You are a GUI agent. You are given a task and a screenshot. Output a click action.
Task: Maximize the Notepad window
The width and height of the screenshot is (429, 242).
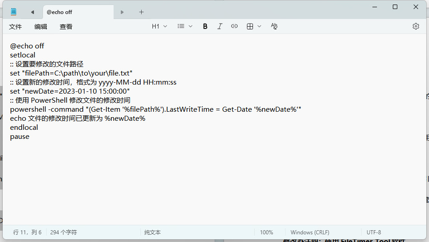click(x=395, y=7)
